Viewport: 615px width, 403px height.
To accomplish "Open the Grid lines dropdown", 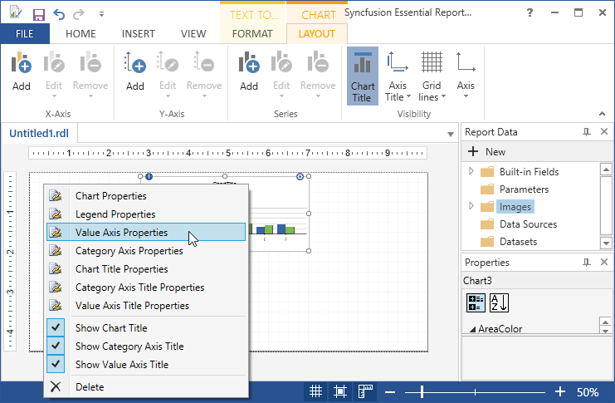I will point(431,76).
